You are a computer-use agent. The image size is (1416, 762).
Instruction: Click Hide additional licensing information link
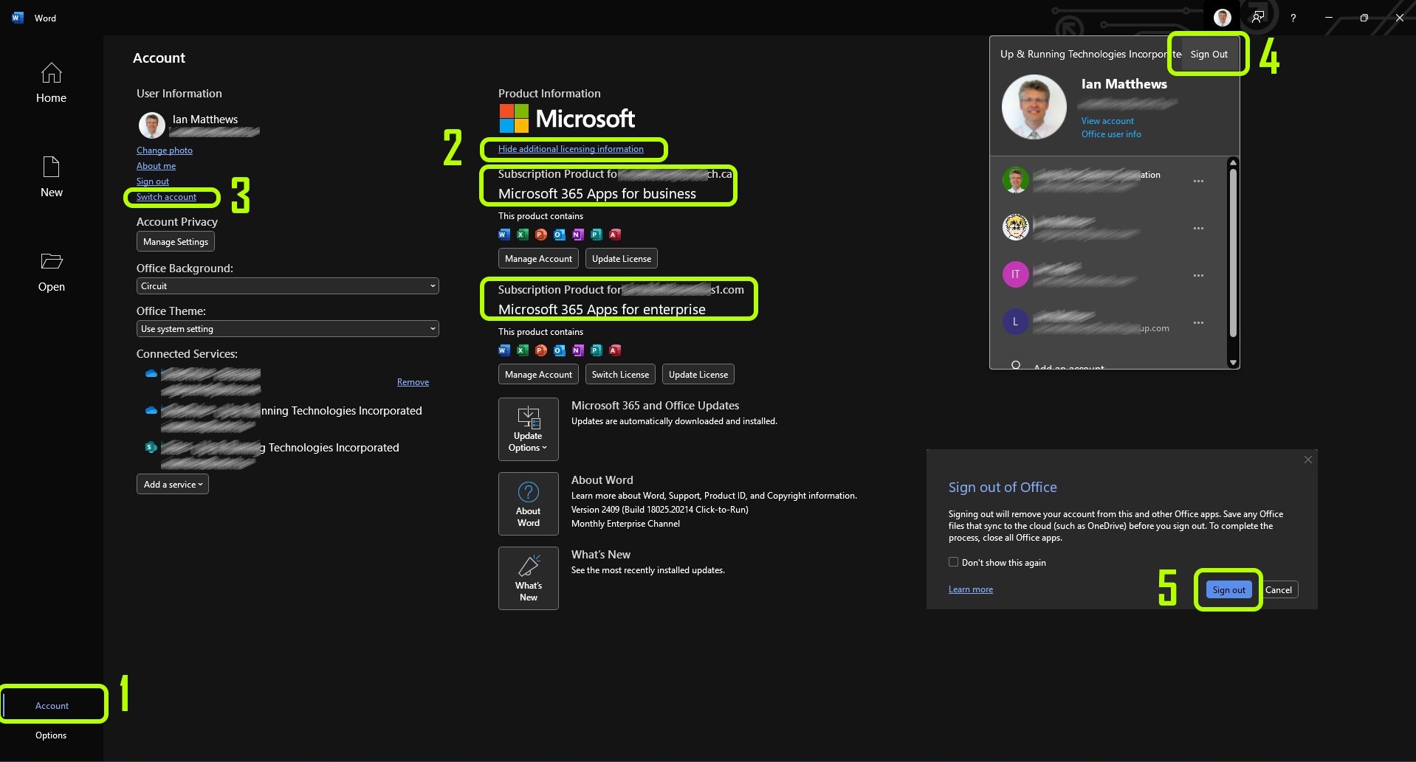(x=571, y=149)
